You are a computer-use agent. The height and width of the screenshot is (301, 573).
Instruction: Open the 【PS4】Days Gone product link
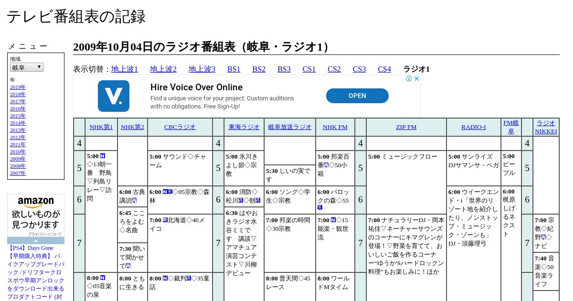pos(31,248)
